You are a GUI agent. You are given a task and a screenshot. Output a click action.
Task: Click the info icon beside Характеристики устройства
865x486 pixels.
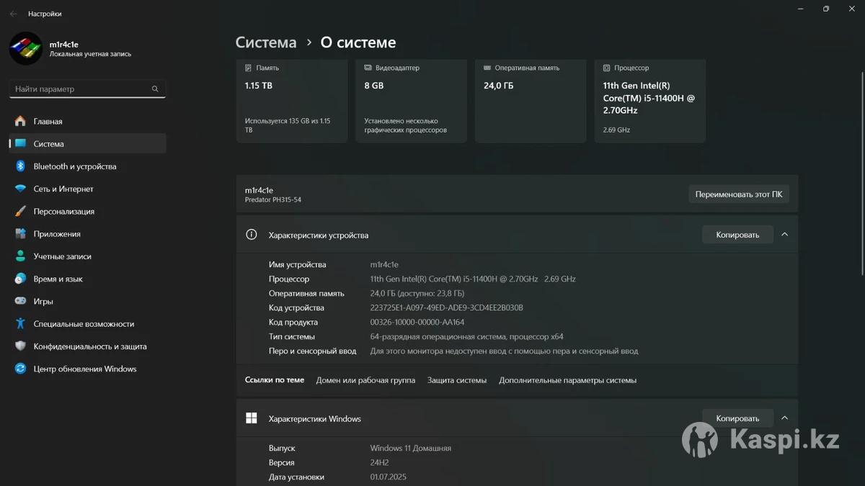click(x=252, y=235)
